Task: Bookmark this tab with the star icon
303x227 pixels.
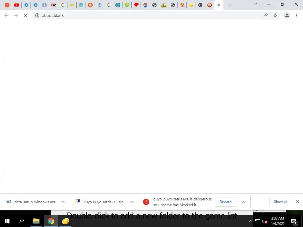Action: click(x=275, y=15)
